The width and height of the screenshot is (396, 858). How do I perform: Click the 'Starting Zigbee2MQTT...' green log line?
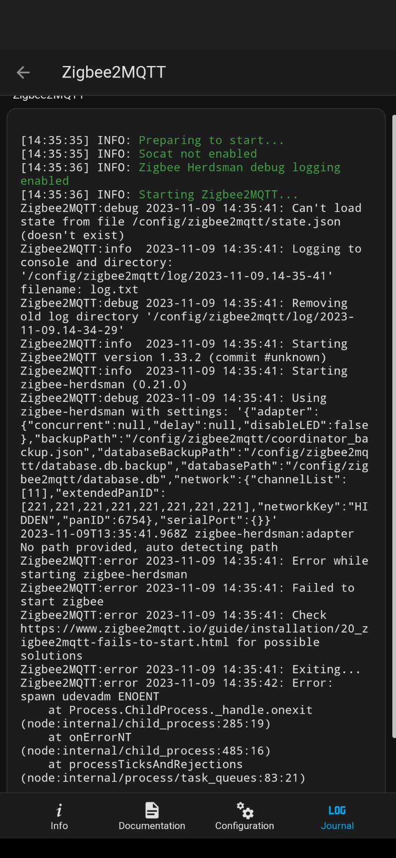pos(218,195)
